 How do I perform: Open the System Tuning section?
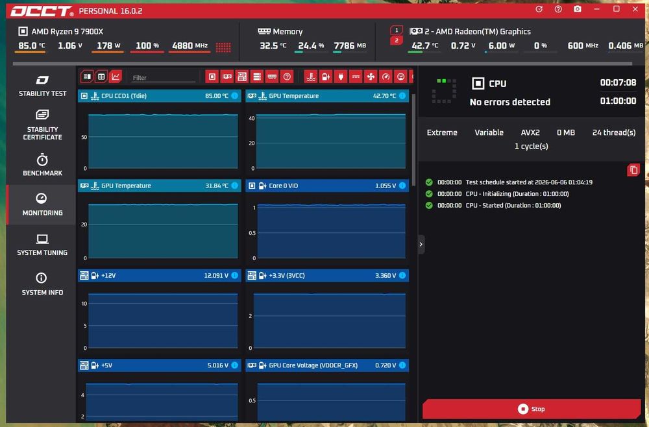42,245
